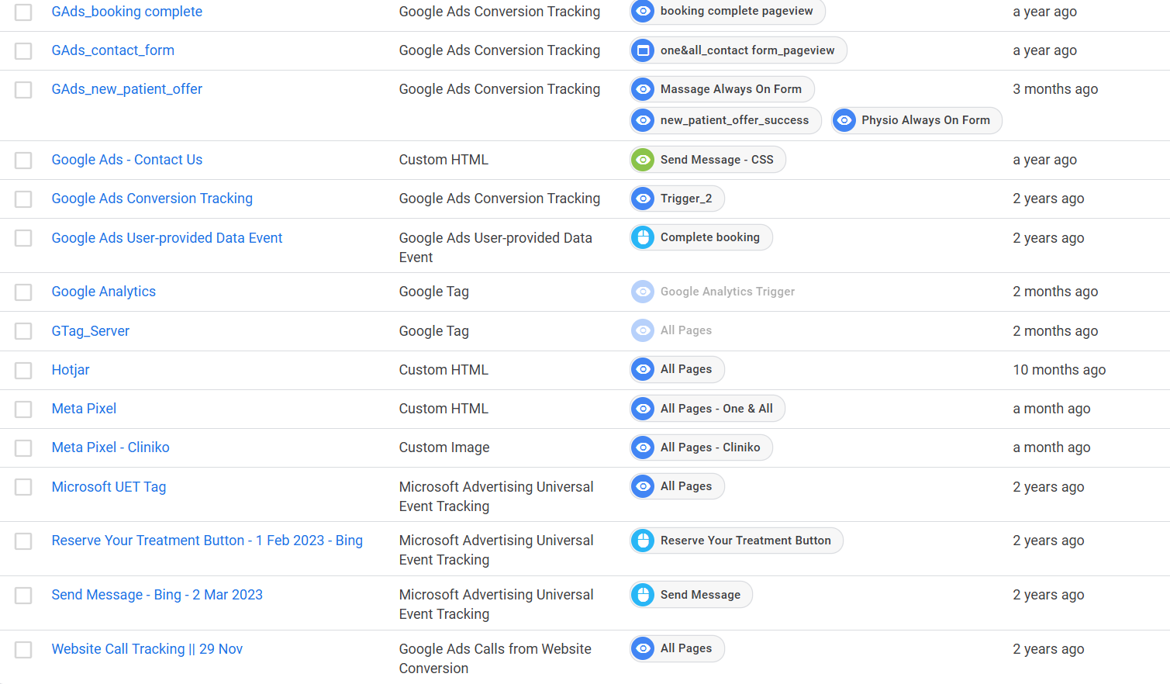The height and width of the screenshot is (684, 1170).
Task: Click the mouse icon on Reserve Your Treatment Button trigger
Action: 644,541
